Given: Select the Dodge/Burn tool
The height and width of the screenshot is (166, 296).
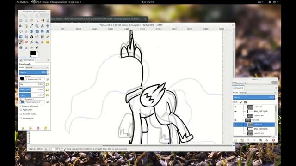Looking at the screenshot, I should pyautogui.click(x=37, y=47).
